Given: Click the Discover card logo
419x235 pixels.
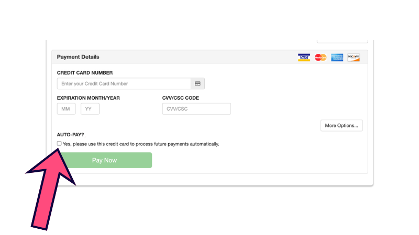Looking at the screenshot, I should [x=354, y=57].
